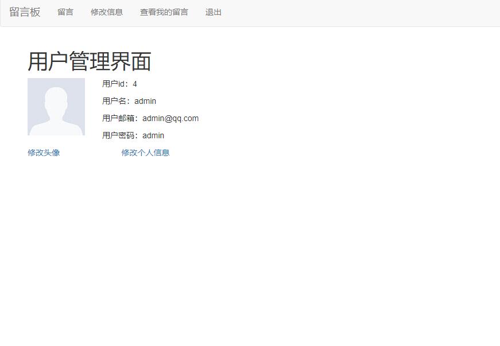The width and height of the screenshot is (500, 346).
Task: Click the 用户密码 admin text
Action: 153,135
